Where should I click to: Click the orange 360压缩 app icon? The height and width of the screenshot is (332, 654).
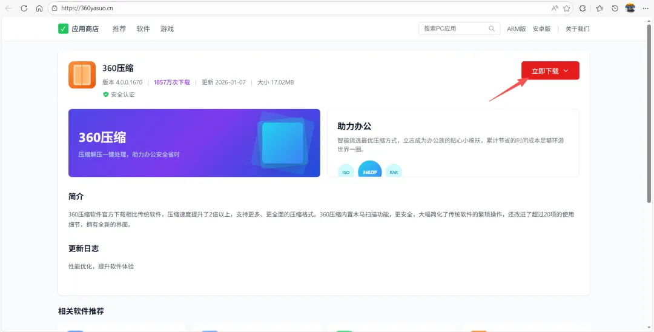pyautogui.click(x=82, y=75)
